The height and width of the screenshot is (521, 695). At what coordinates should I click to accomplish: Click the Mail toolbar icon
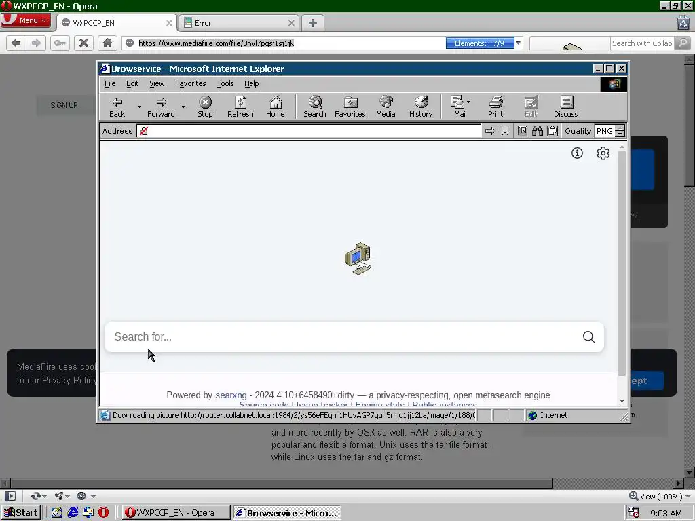pos(458,107)
